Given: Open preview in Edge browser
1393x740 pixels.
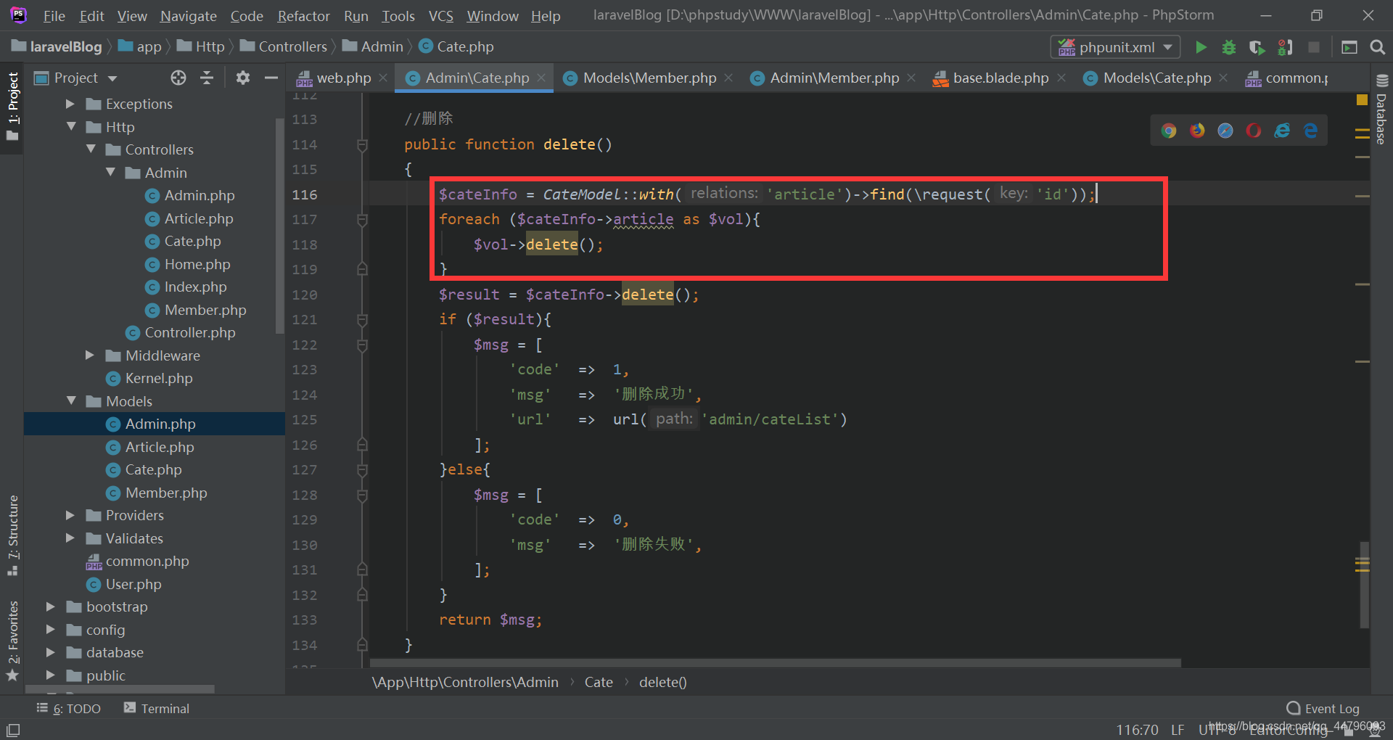Looking at the screenshot, I should point(1310,131).
